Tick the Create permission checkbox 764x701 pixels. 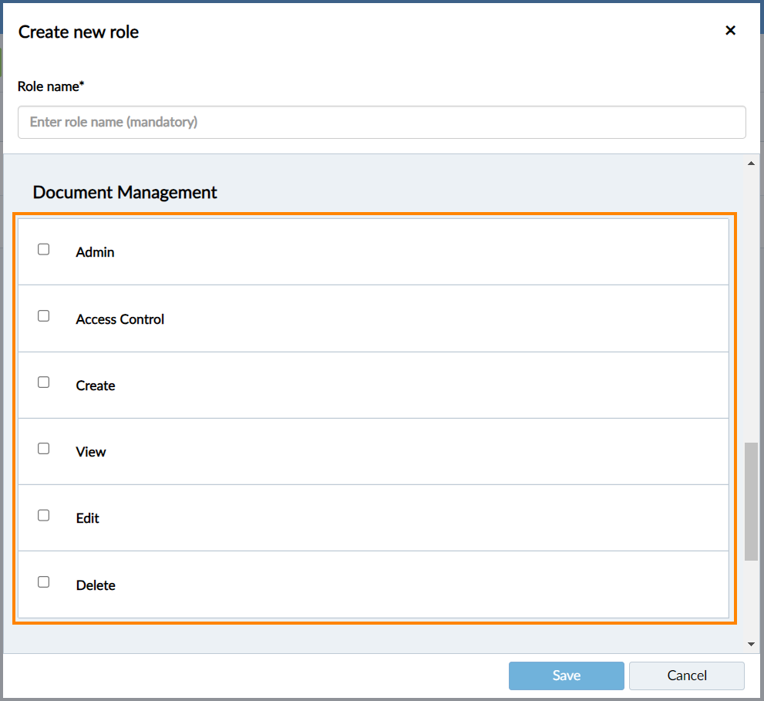coord(43,382)
